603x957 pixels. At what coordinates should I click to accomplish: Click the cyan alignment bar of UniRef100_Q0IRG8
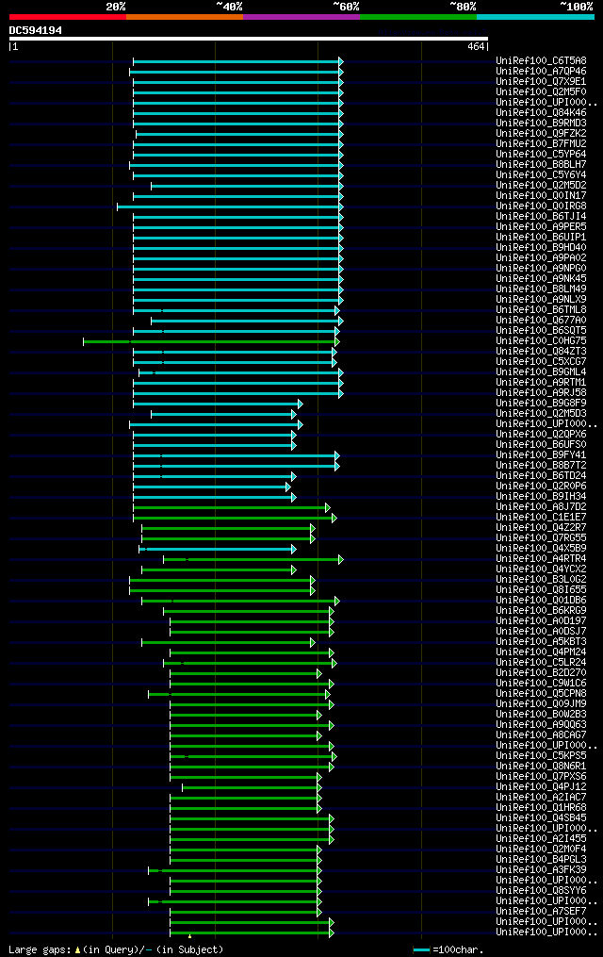tap(231, 206)
